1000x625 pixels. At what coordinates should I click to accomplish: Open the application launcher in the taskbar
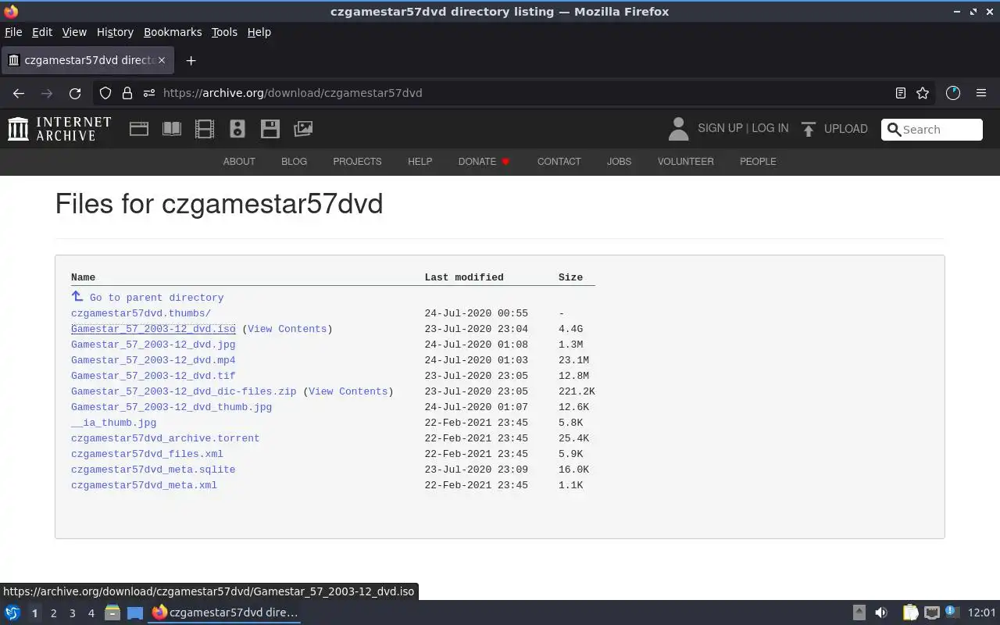coord(12,613)
